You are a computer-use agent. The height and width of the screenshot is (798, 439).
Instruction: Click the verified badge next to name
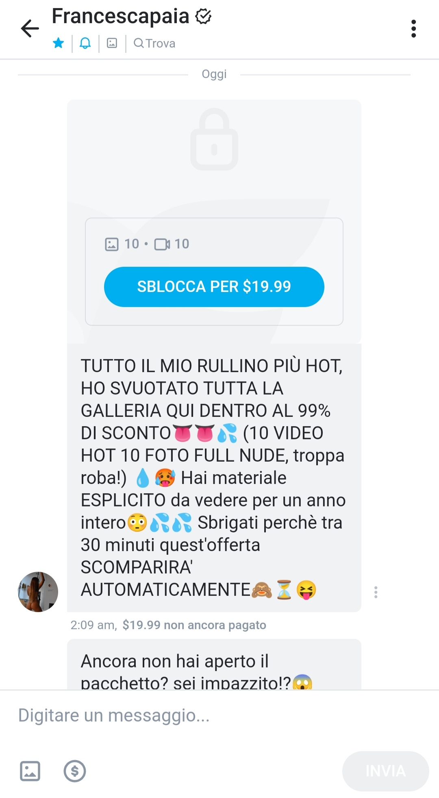point(203,16)
